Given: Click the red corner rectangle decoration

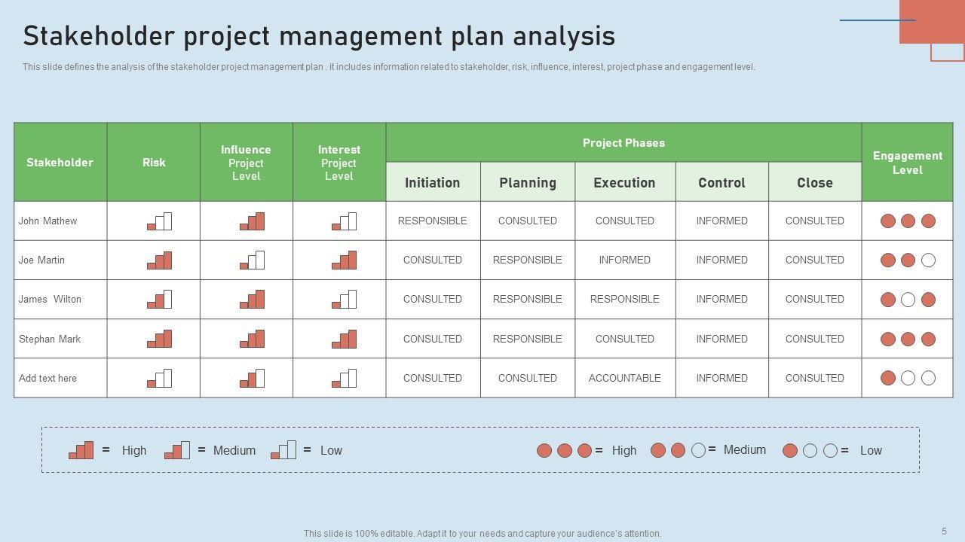Looking at the screenshot, I should point(932,21).
